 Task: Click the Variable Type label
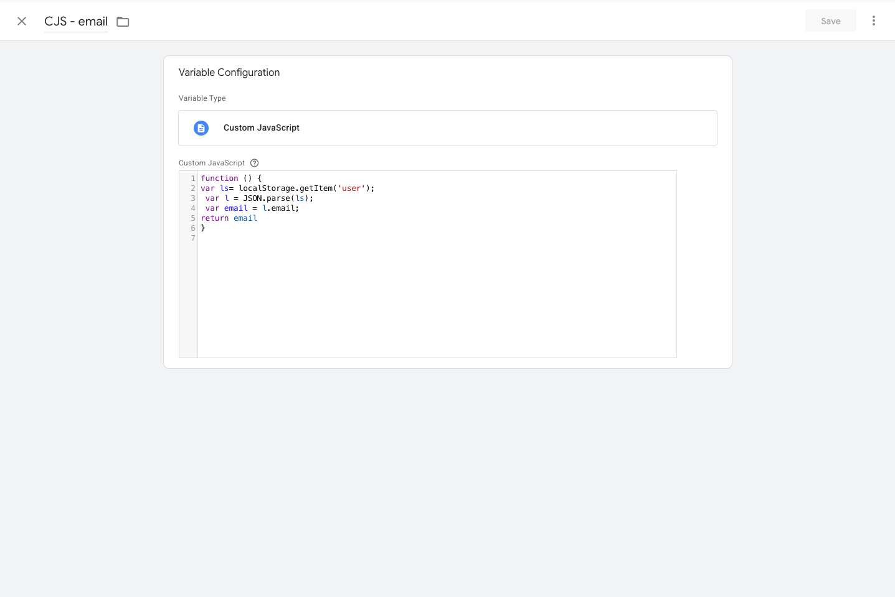202,98
